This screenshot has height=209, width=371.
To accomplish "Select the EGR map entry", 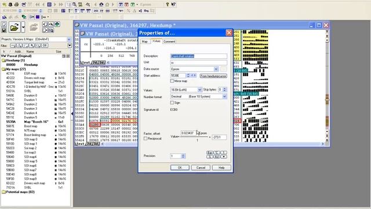I will (x=30, y=74).
